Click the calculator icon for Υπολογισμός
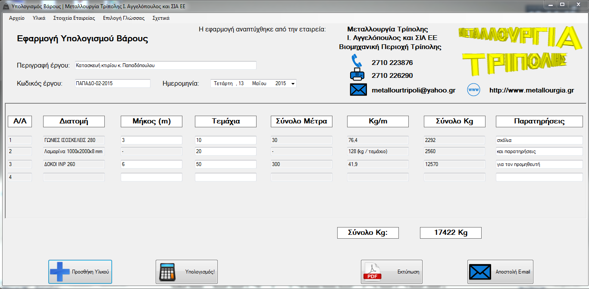Screen dimensions: 589x289 167,272
